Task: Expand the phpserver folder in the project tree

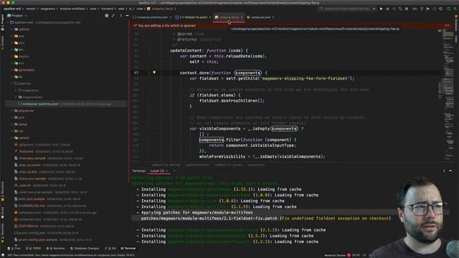Action: tap(12, 110)
